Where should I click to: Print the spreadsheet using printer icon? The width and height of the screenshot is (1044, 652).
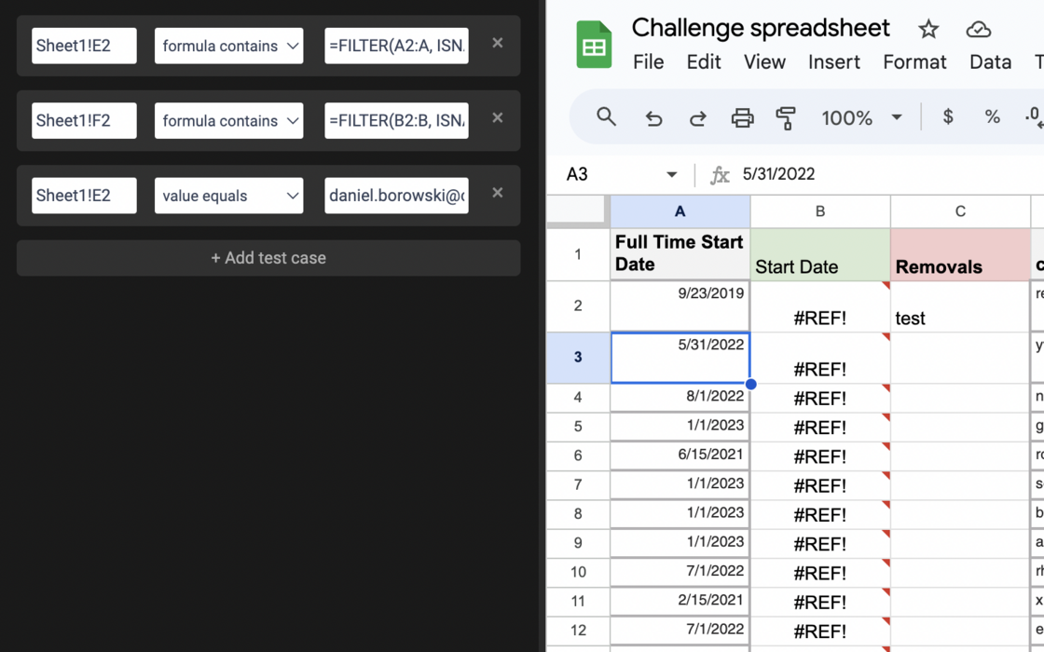tap(742, 118)
